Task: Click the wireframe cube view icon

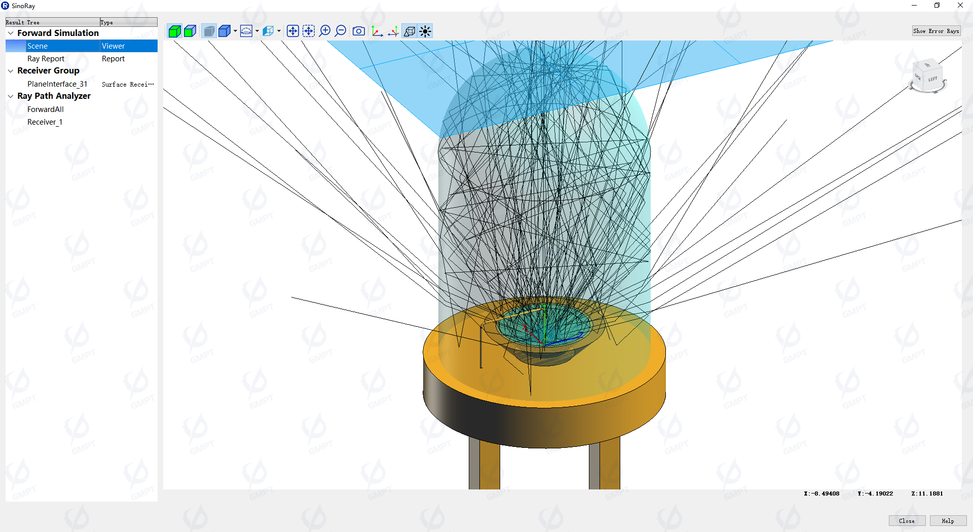Action: 268,31
